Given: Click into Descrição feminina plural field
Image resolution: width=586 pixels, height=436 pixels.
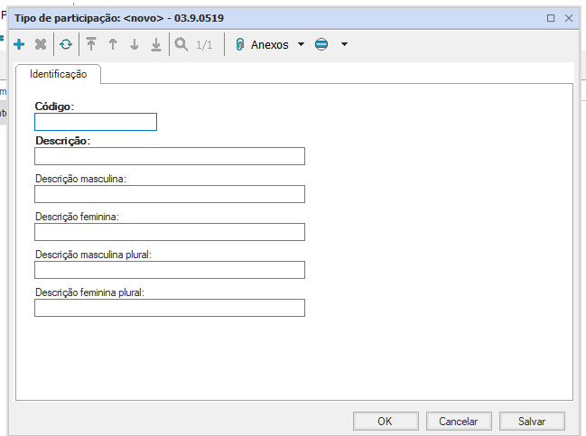Looking at the screenshot, I should 170,308.
